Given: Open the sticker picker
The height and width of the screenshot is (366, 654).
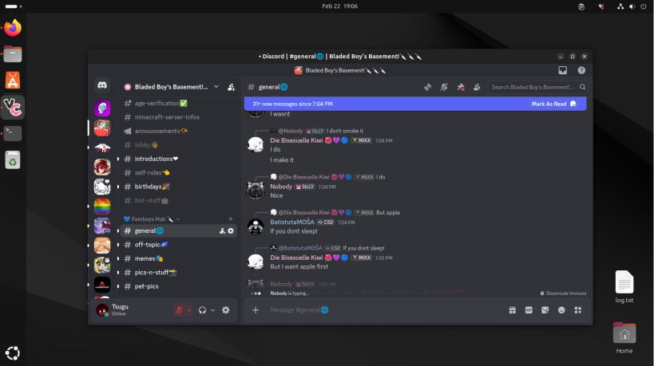Looking at the screenshot, I should click(545, 310).
